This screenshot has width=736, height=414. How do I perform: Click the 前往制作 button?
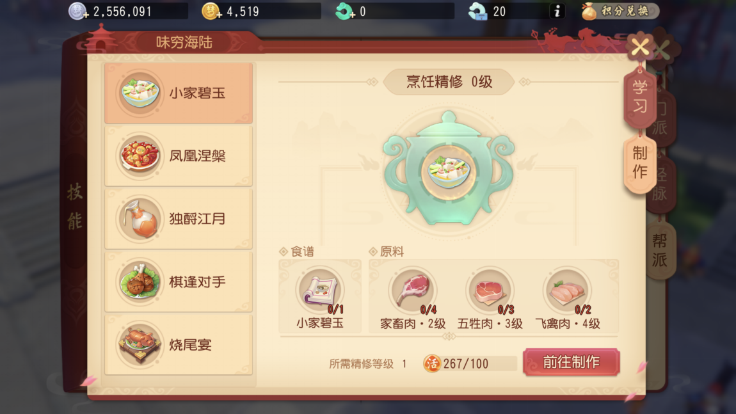[572, 362]
